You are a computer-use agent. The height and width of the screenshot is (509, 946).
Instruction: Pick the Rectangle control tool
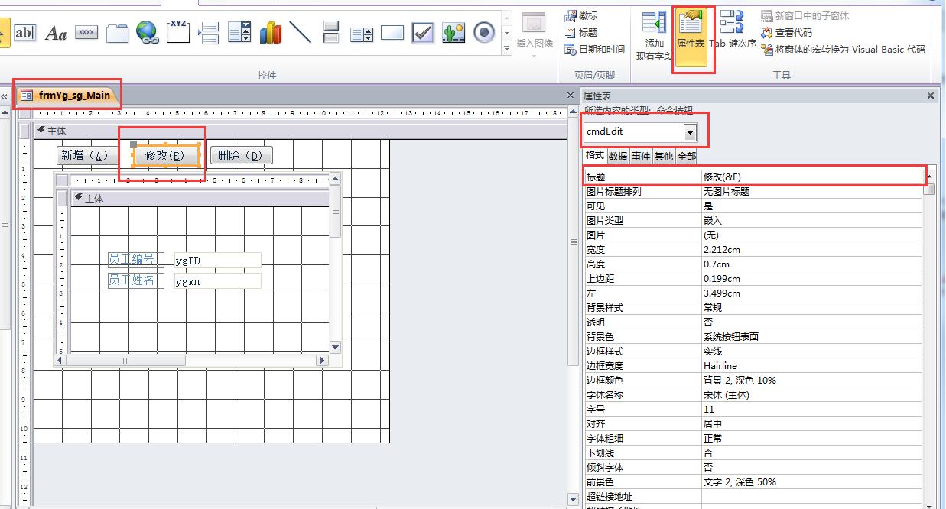[x=392, y=33]
